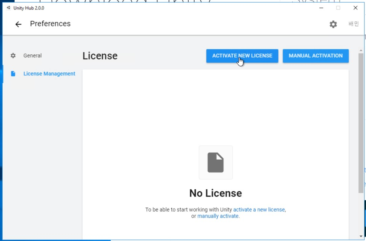Click the 'License' page heading
The height and width of the screenshot is (241, 366).
[x=100, y=56]
